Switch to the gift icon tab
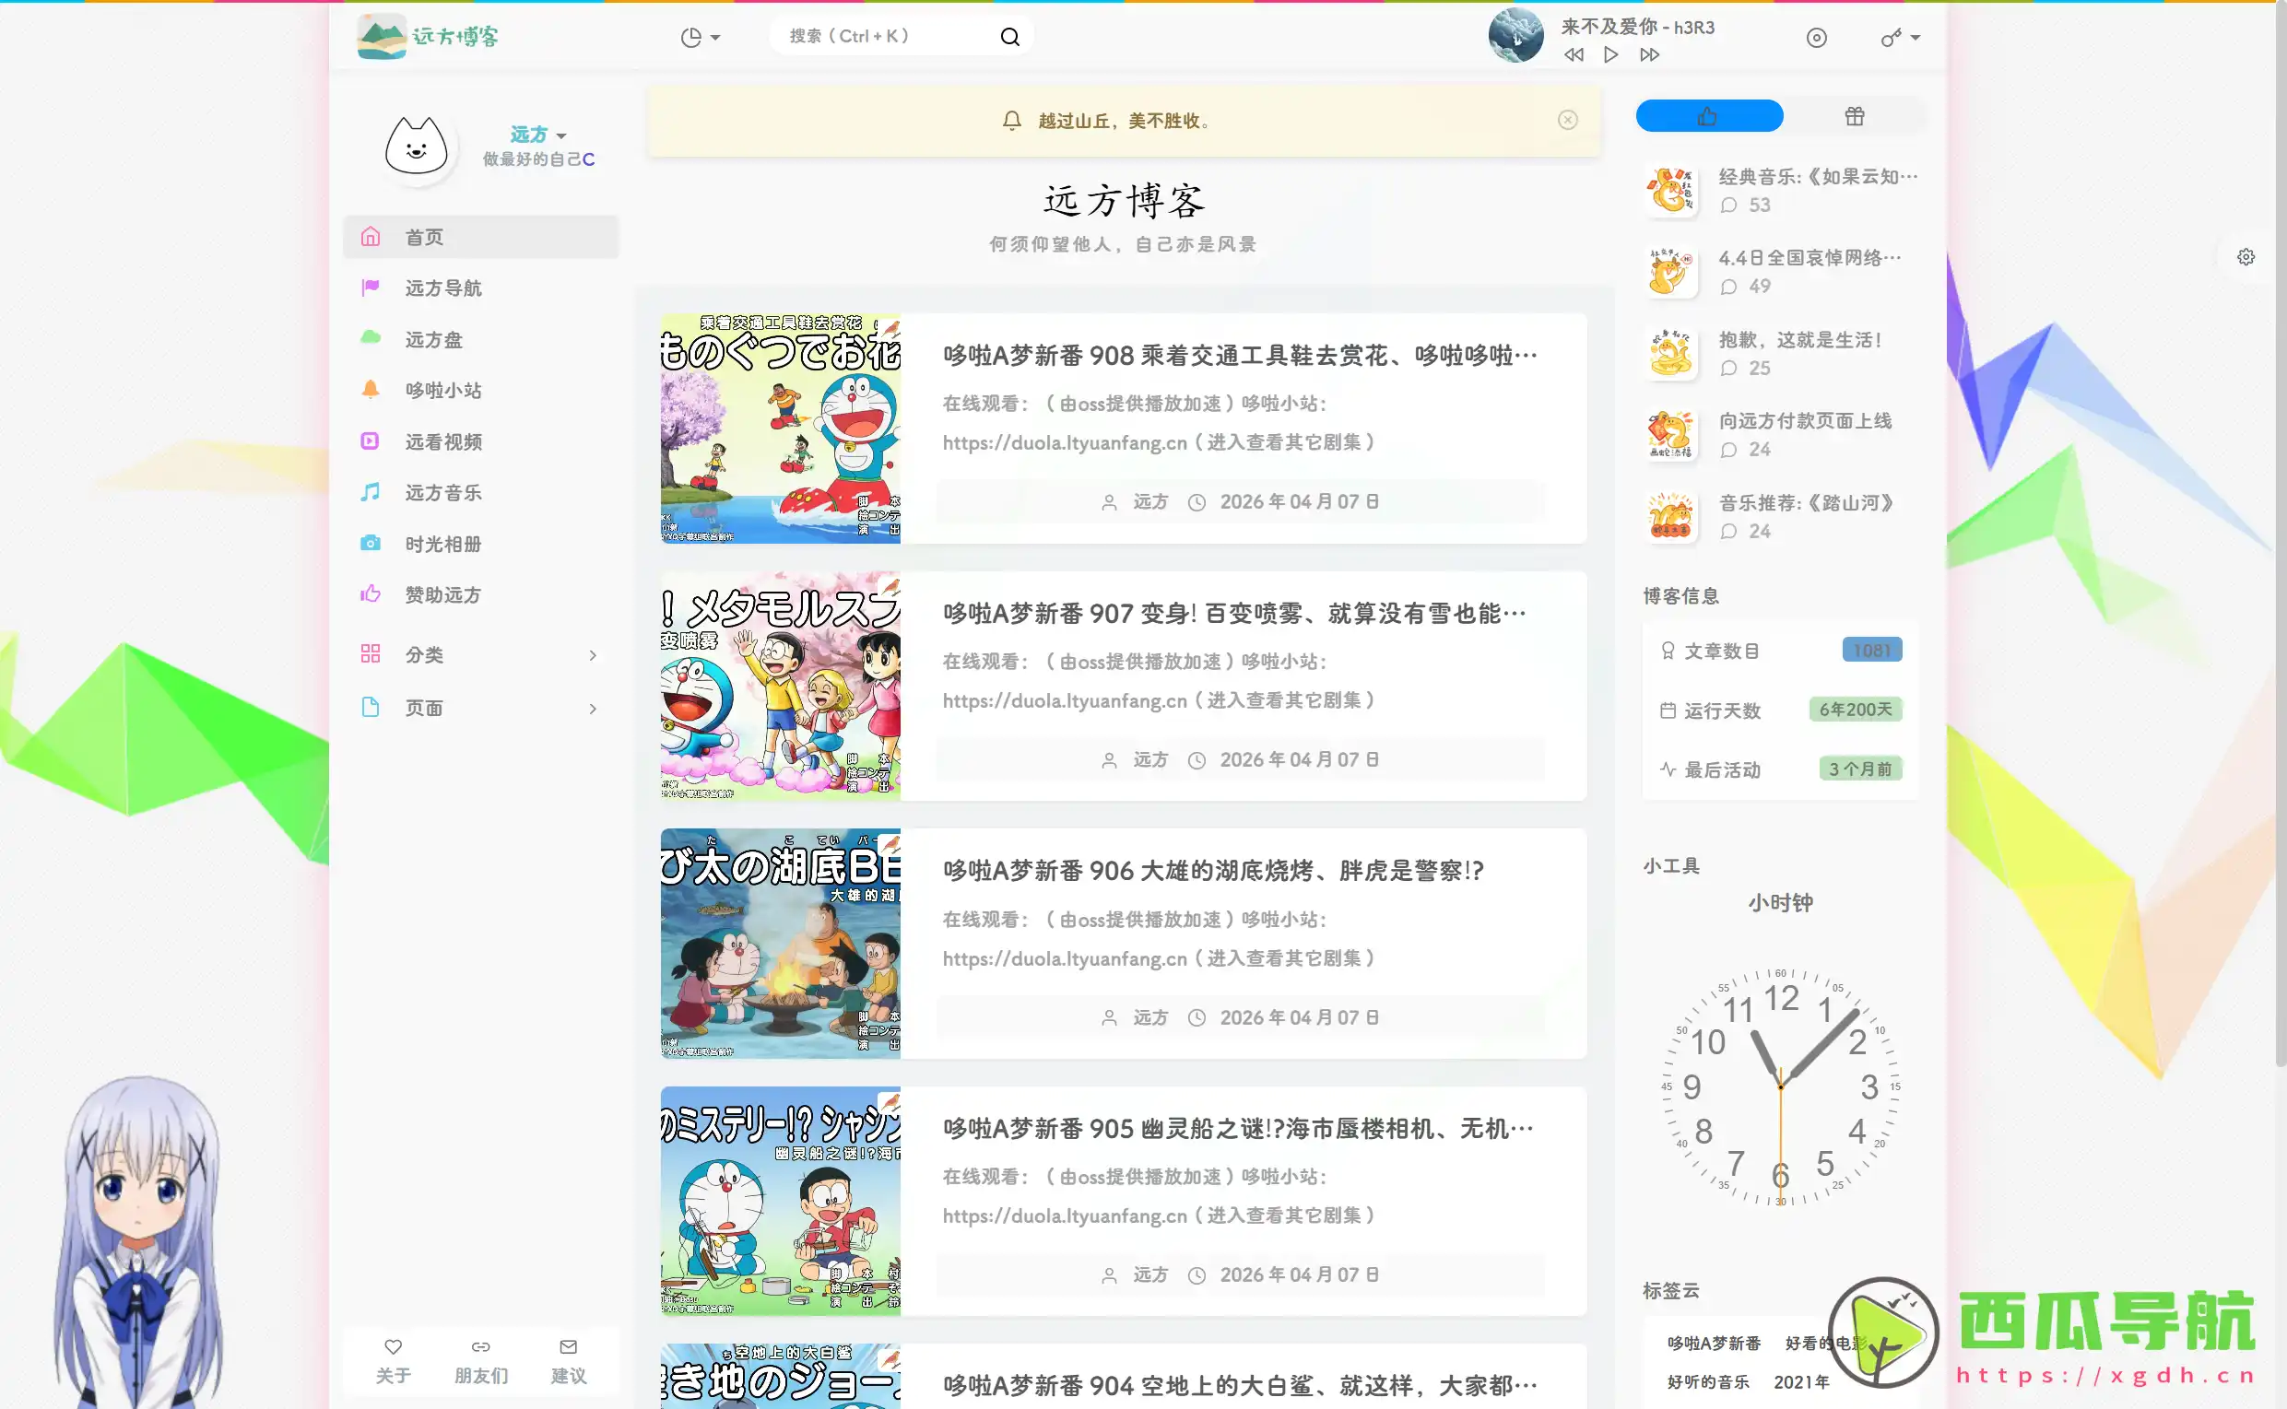 point(1855,116)
